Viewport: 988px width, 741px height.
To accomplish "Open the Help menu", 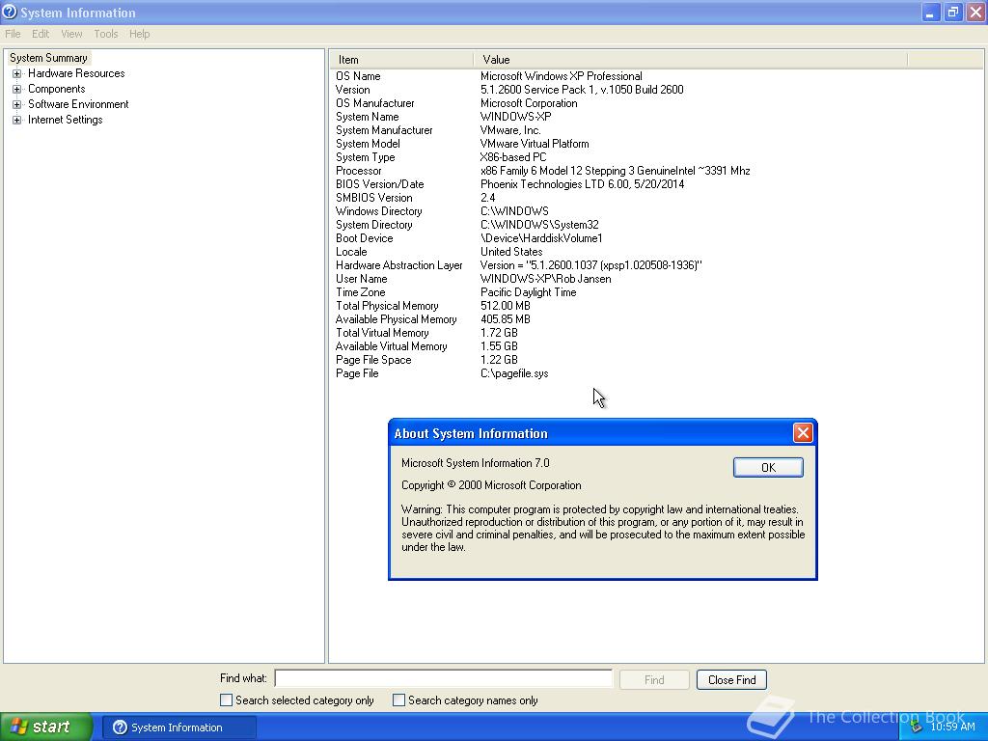I will [x=139, y=34].
